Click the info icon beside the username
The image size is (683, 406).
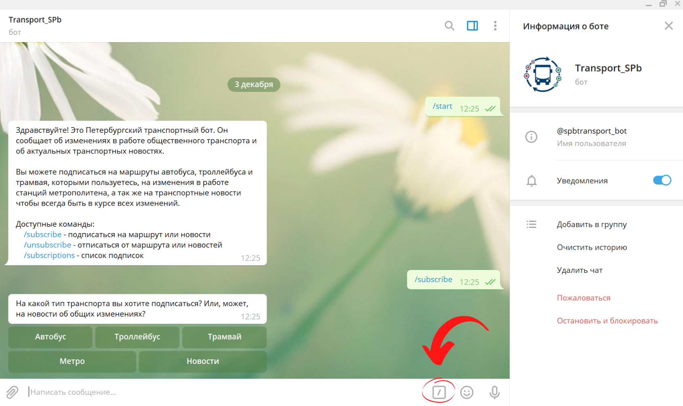click(x=531, y=137)
